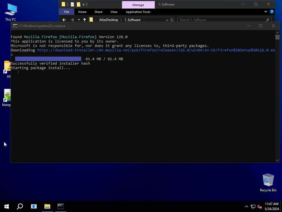
Task: Click date 5/24/2024 in taskbar
Action: [x=272, y=209]
